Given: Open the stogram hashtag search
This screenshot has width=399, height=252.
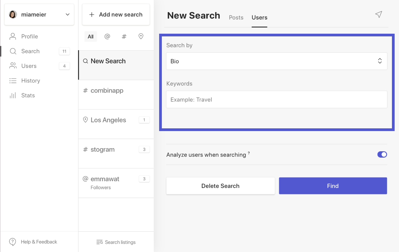Looking at the screenshot, I should click(x=116, y=154).
